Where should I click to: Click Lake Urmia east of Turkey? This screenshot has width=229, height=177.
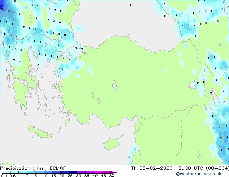(x=214, y=96)
